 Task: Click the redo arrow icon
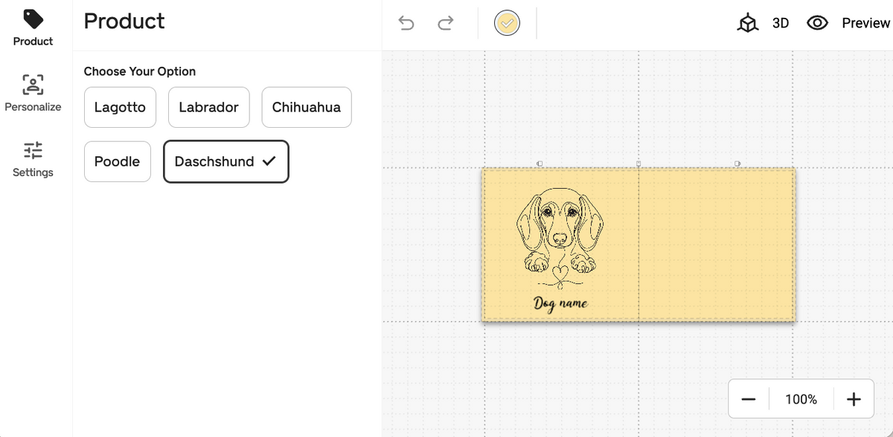[446, 23]
